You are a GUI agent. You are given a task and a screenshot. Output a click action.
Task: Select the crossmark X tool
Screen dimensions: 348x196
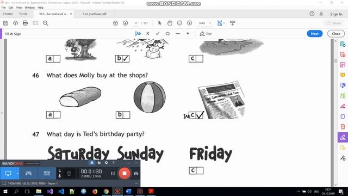pos(148,34)
